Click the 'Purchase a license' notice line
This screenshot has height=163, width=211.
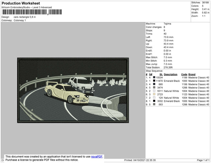tap(42, 160)
